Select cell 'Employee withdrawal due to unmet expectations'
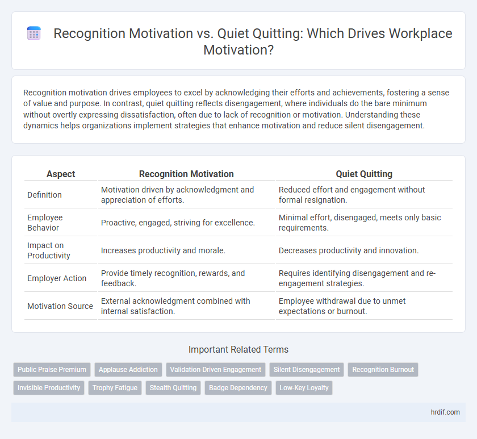 coord(364,306)
